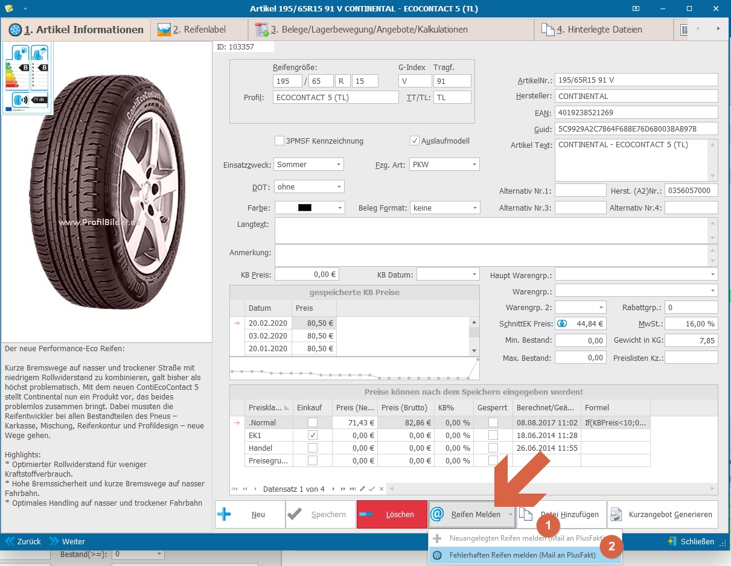Expand the Haupt Warengrp. dropdown
Image resolution: width=731 pixels, height=566 pixels.
click(x=713, y=275)
